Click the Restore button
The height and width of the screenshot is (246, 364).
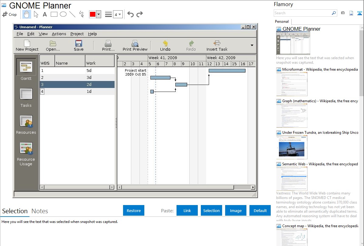pyautogui.click(x=134, y=211)
